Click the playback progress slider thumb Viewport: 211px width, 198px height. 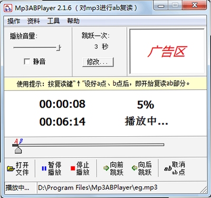pyautogui.click(x=18, y=150)
